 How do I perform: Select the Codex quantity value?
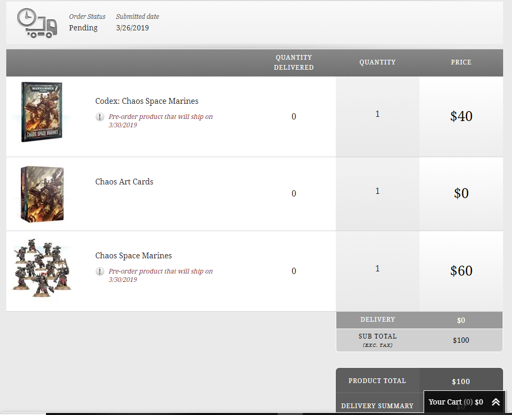pos(377,114)
